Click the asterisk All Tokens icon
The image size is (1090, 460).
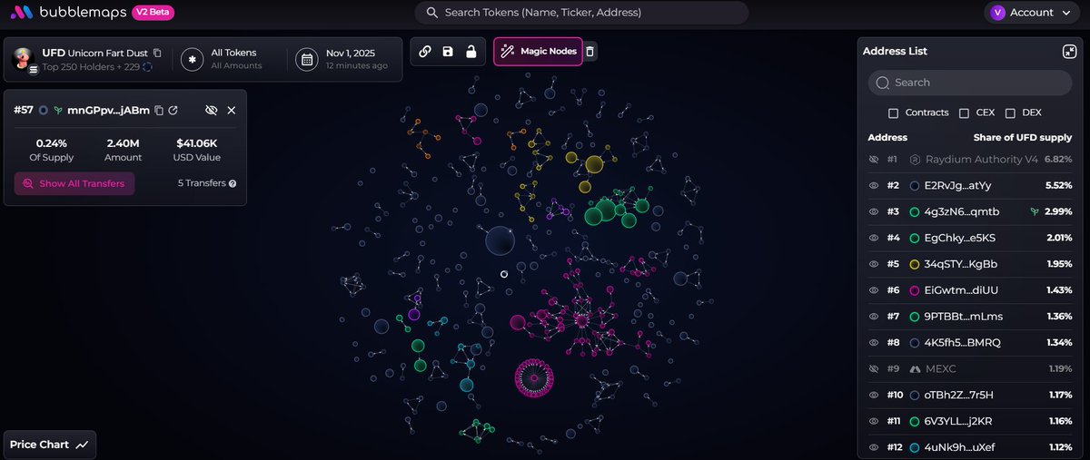tap(192, 60)
